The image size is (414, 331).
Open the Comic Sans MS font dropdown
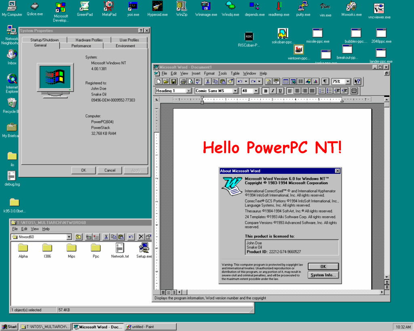coord(235,91)
